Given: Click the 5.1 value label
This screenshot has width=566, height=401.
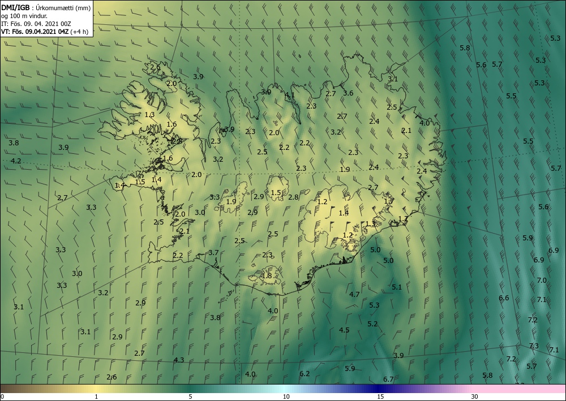Looking at the screenshot, I should tap(397, 287).
